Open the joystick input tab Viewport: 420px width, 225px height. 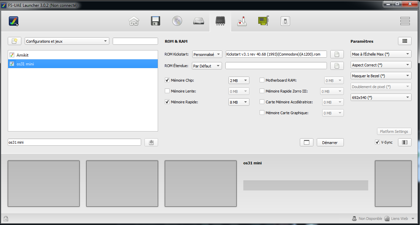click(242, 21)
